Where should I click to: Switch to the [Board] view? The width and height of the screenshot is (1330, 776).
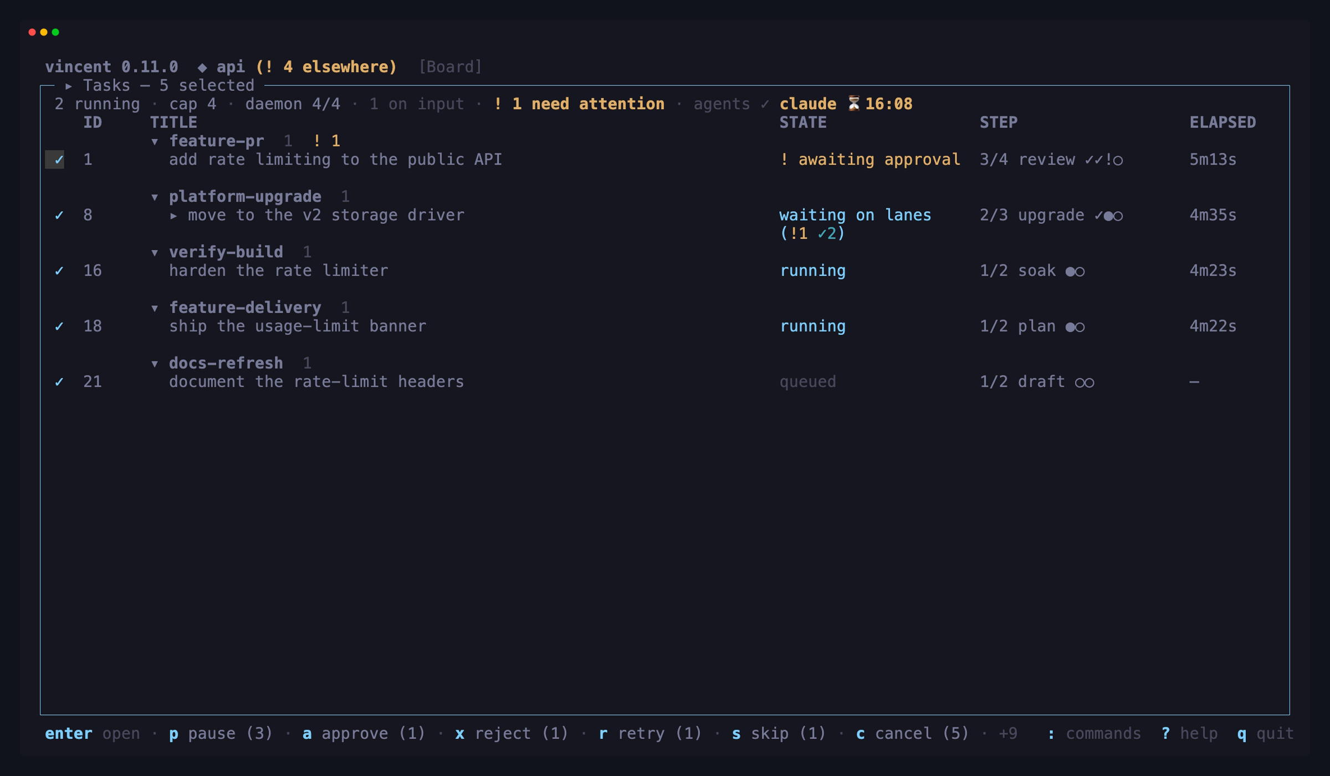click(450, 67)
